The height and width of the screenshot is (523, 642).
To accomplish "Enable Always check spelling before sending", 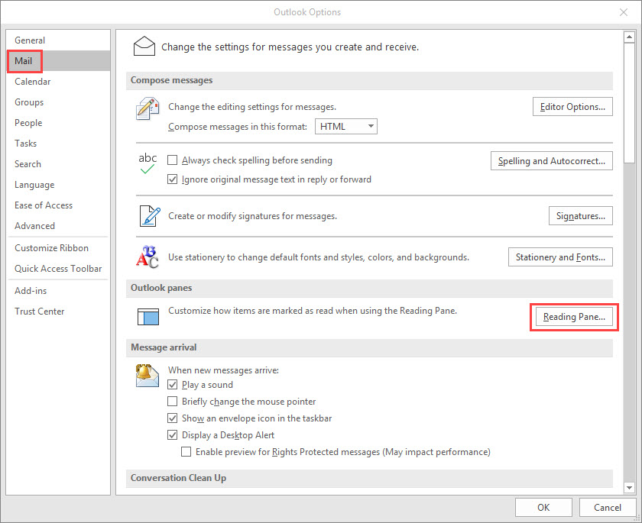I will tap(173, 160).
